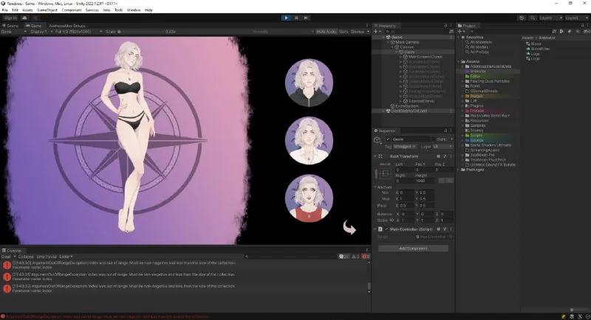Open the GameObject menu
591x320 pixels.
(47, 10)
